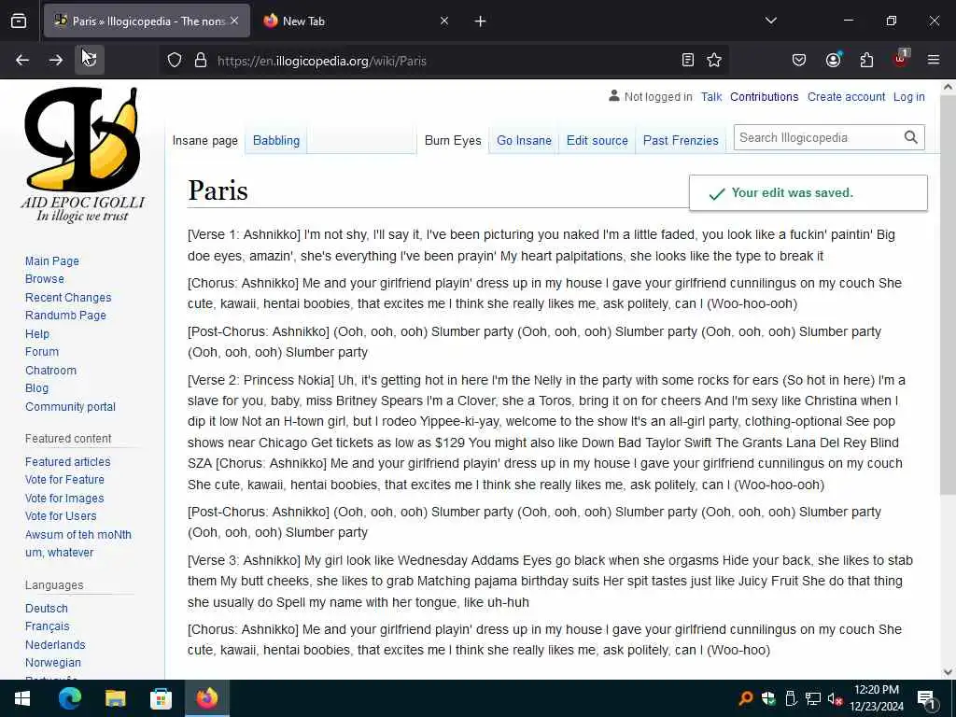Open a new tab with plus button
This screenshot has height=717, width=956.
point(481,21)
